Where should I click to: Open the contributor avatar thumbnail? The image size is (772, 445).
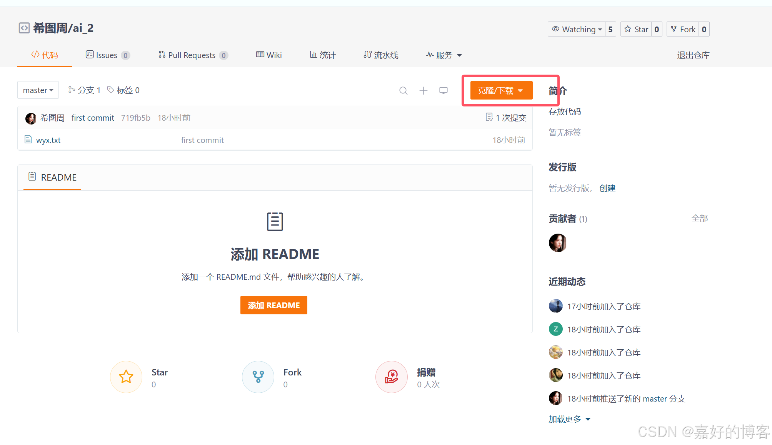[x=557, y=243]
